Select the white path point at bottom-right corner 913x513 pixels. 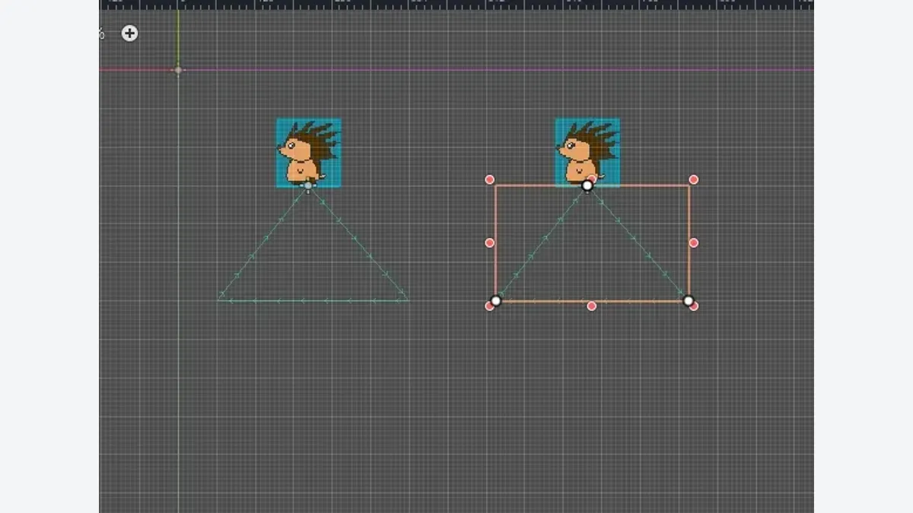point(689,301)
